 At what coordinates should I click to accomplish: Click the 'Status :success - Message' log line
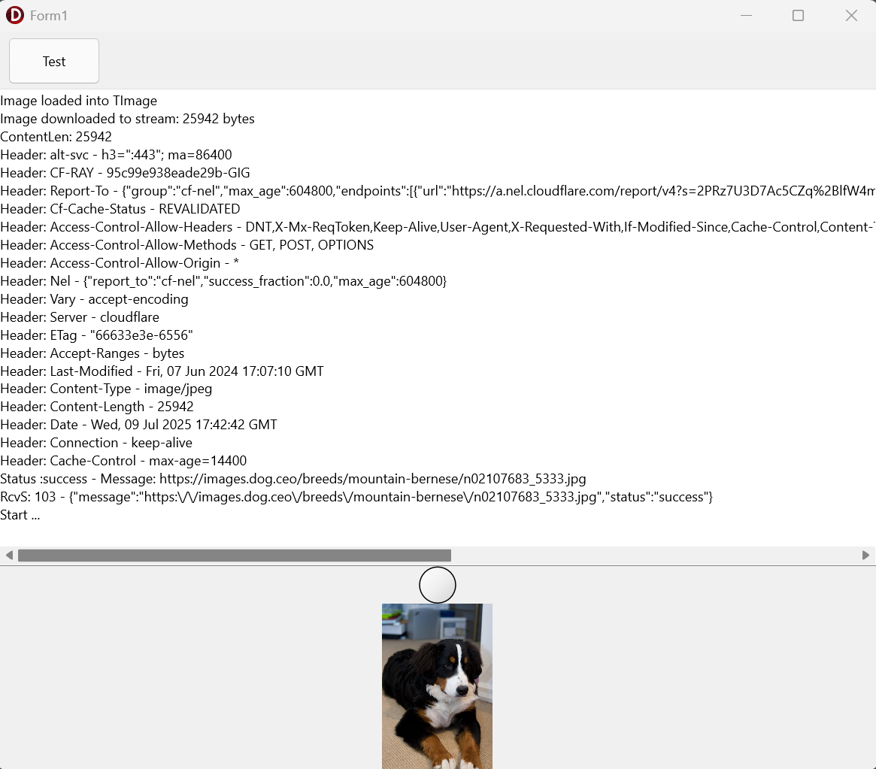point(293,479)
